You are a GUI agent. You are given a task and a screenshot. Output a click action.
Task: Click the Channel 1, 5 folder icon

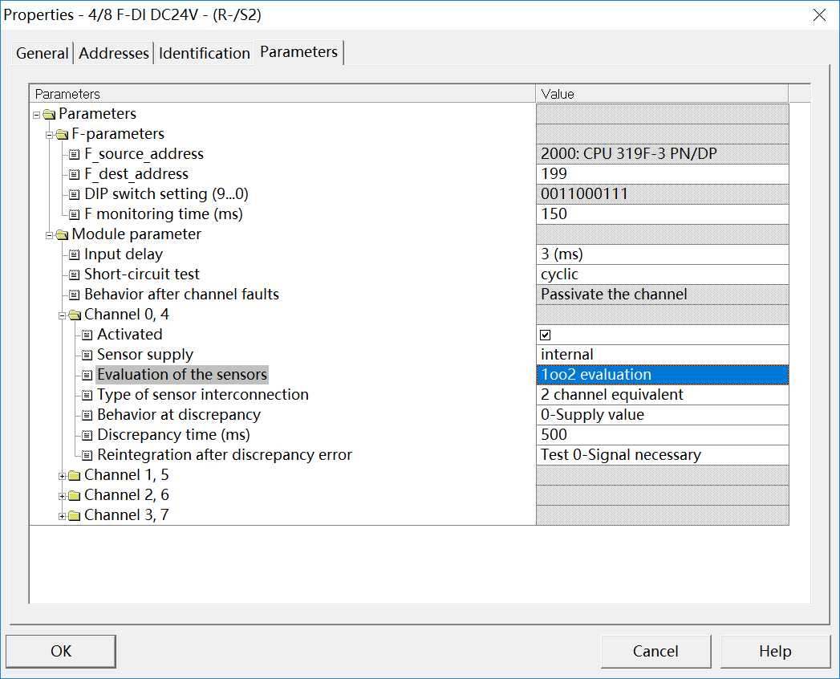75,475
